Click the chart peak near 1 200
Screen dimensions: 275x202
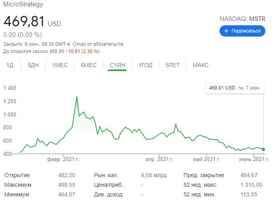(77, 97)
